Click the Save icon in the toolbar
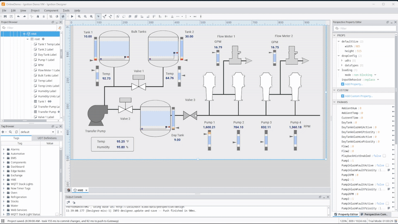Screen dimensions: 398x224 coord(5,16)
